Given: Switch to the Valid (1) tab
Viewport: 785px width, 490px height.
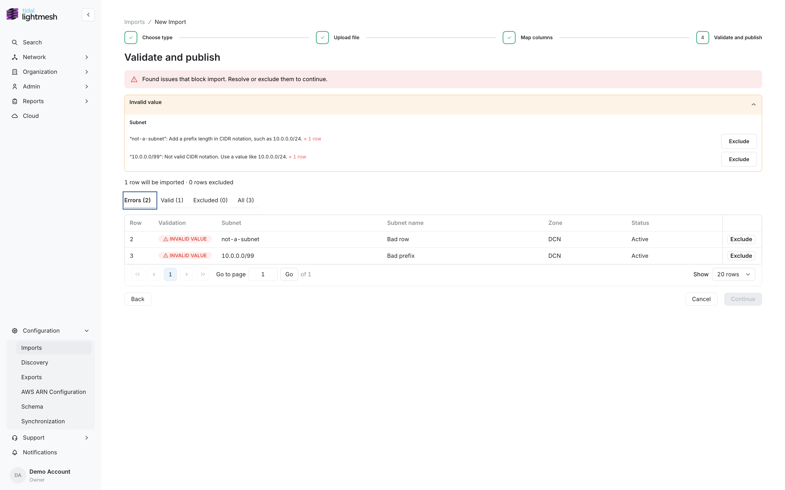Looking at the screenshot, I should tap(172, 200).
